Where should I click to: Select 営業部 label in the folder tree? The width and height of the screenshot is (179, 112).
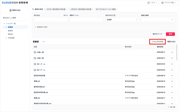(x=10, y=27)
